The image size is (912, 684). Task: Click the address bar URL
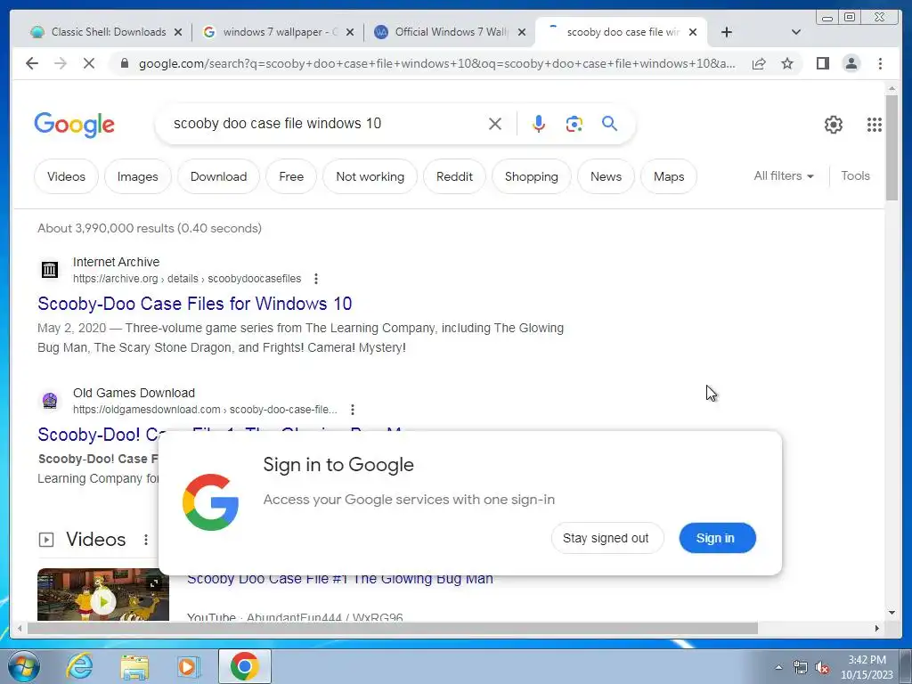[436, 63]
